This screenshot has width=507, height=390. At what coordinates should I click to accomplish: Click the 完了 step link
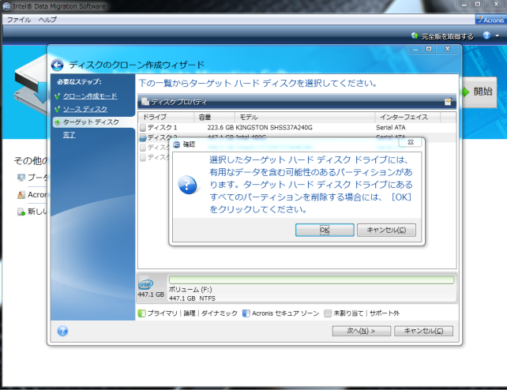pyautogui.click(x=69, y=135)
